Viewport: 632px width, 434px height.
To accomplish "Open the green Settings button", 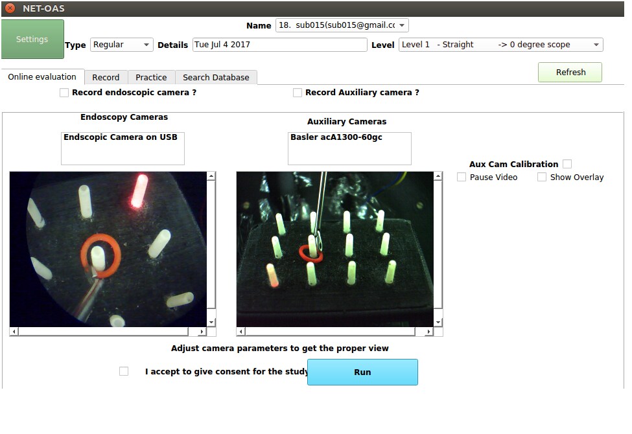I will [x=32, y=39].
